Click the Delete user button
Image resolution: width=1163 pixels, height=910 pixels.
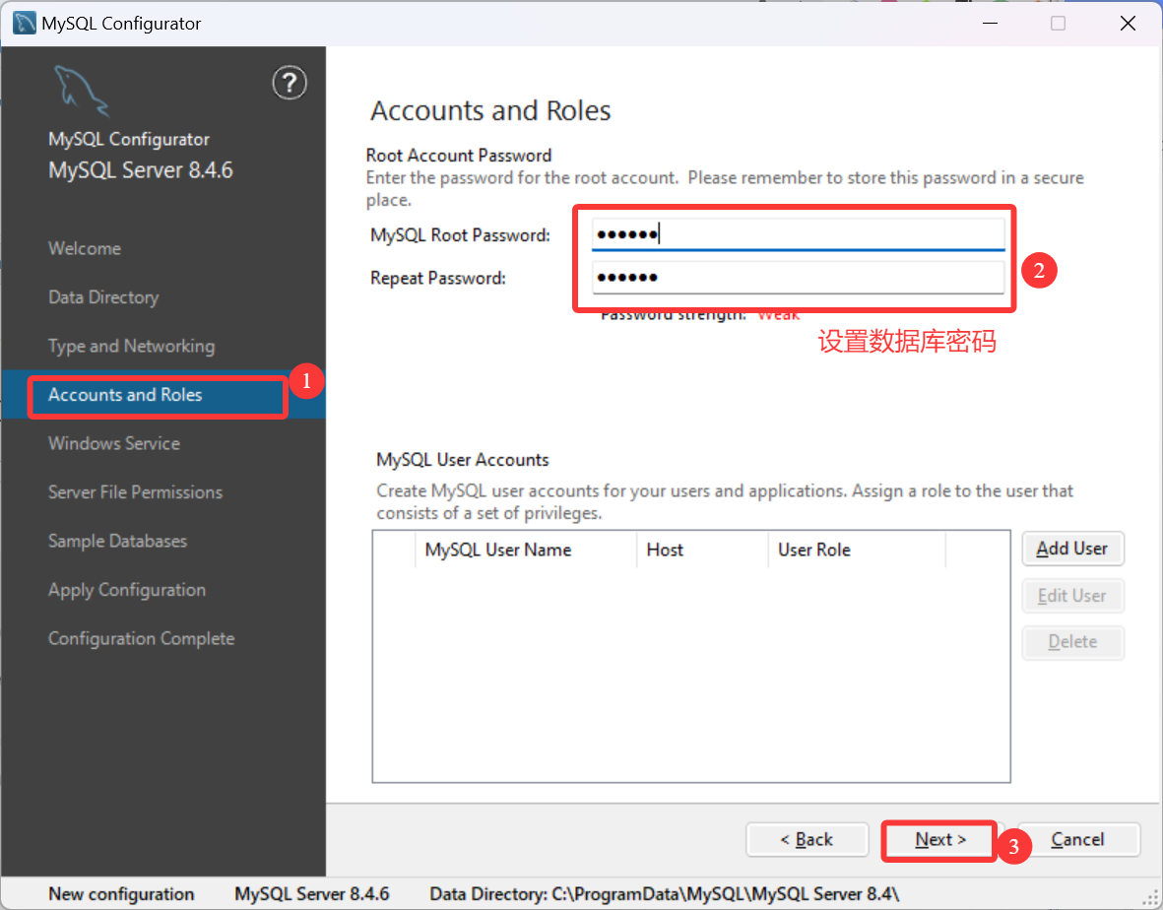tap(1072, 642)
